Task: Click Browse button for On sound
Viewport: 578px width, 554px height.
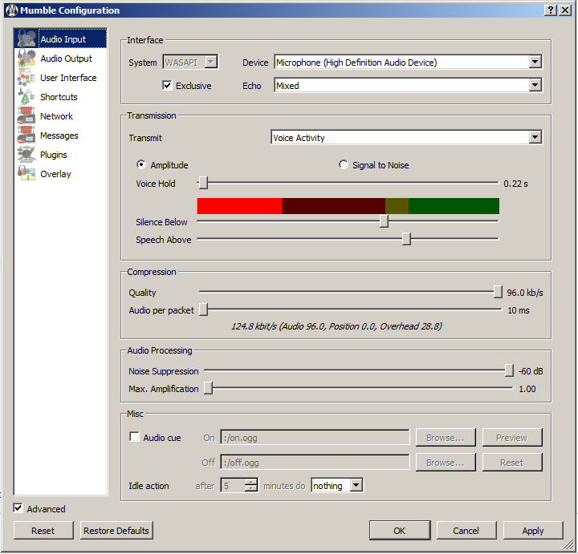Action: pos(446,438)
